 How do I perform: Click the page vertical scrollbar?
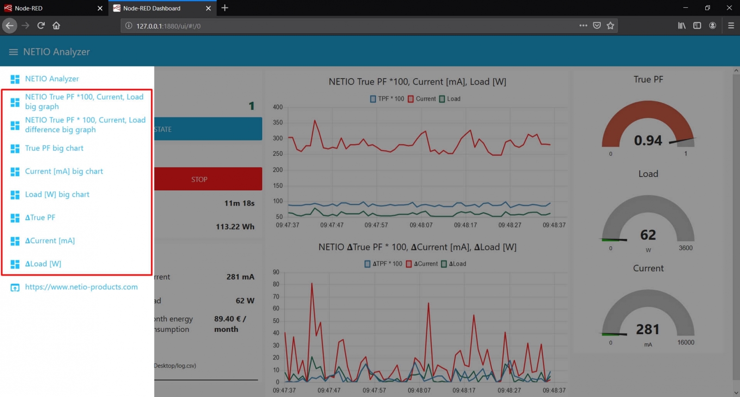(x=736, y=226)
